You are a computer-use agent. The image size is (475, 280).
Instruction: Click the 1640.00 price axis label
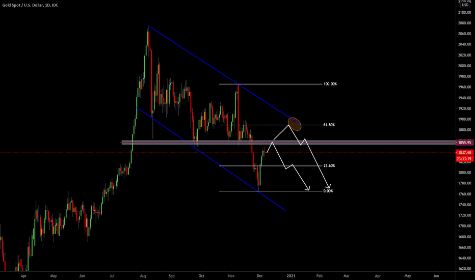coord(465,258)
